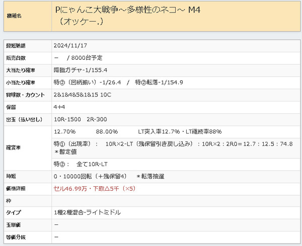The height and width of the screenshot is (246, 302).
Task: Click the 機種名 header label
Action: pyautogui.click(x=14, y=16)
